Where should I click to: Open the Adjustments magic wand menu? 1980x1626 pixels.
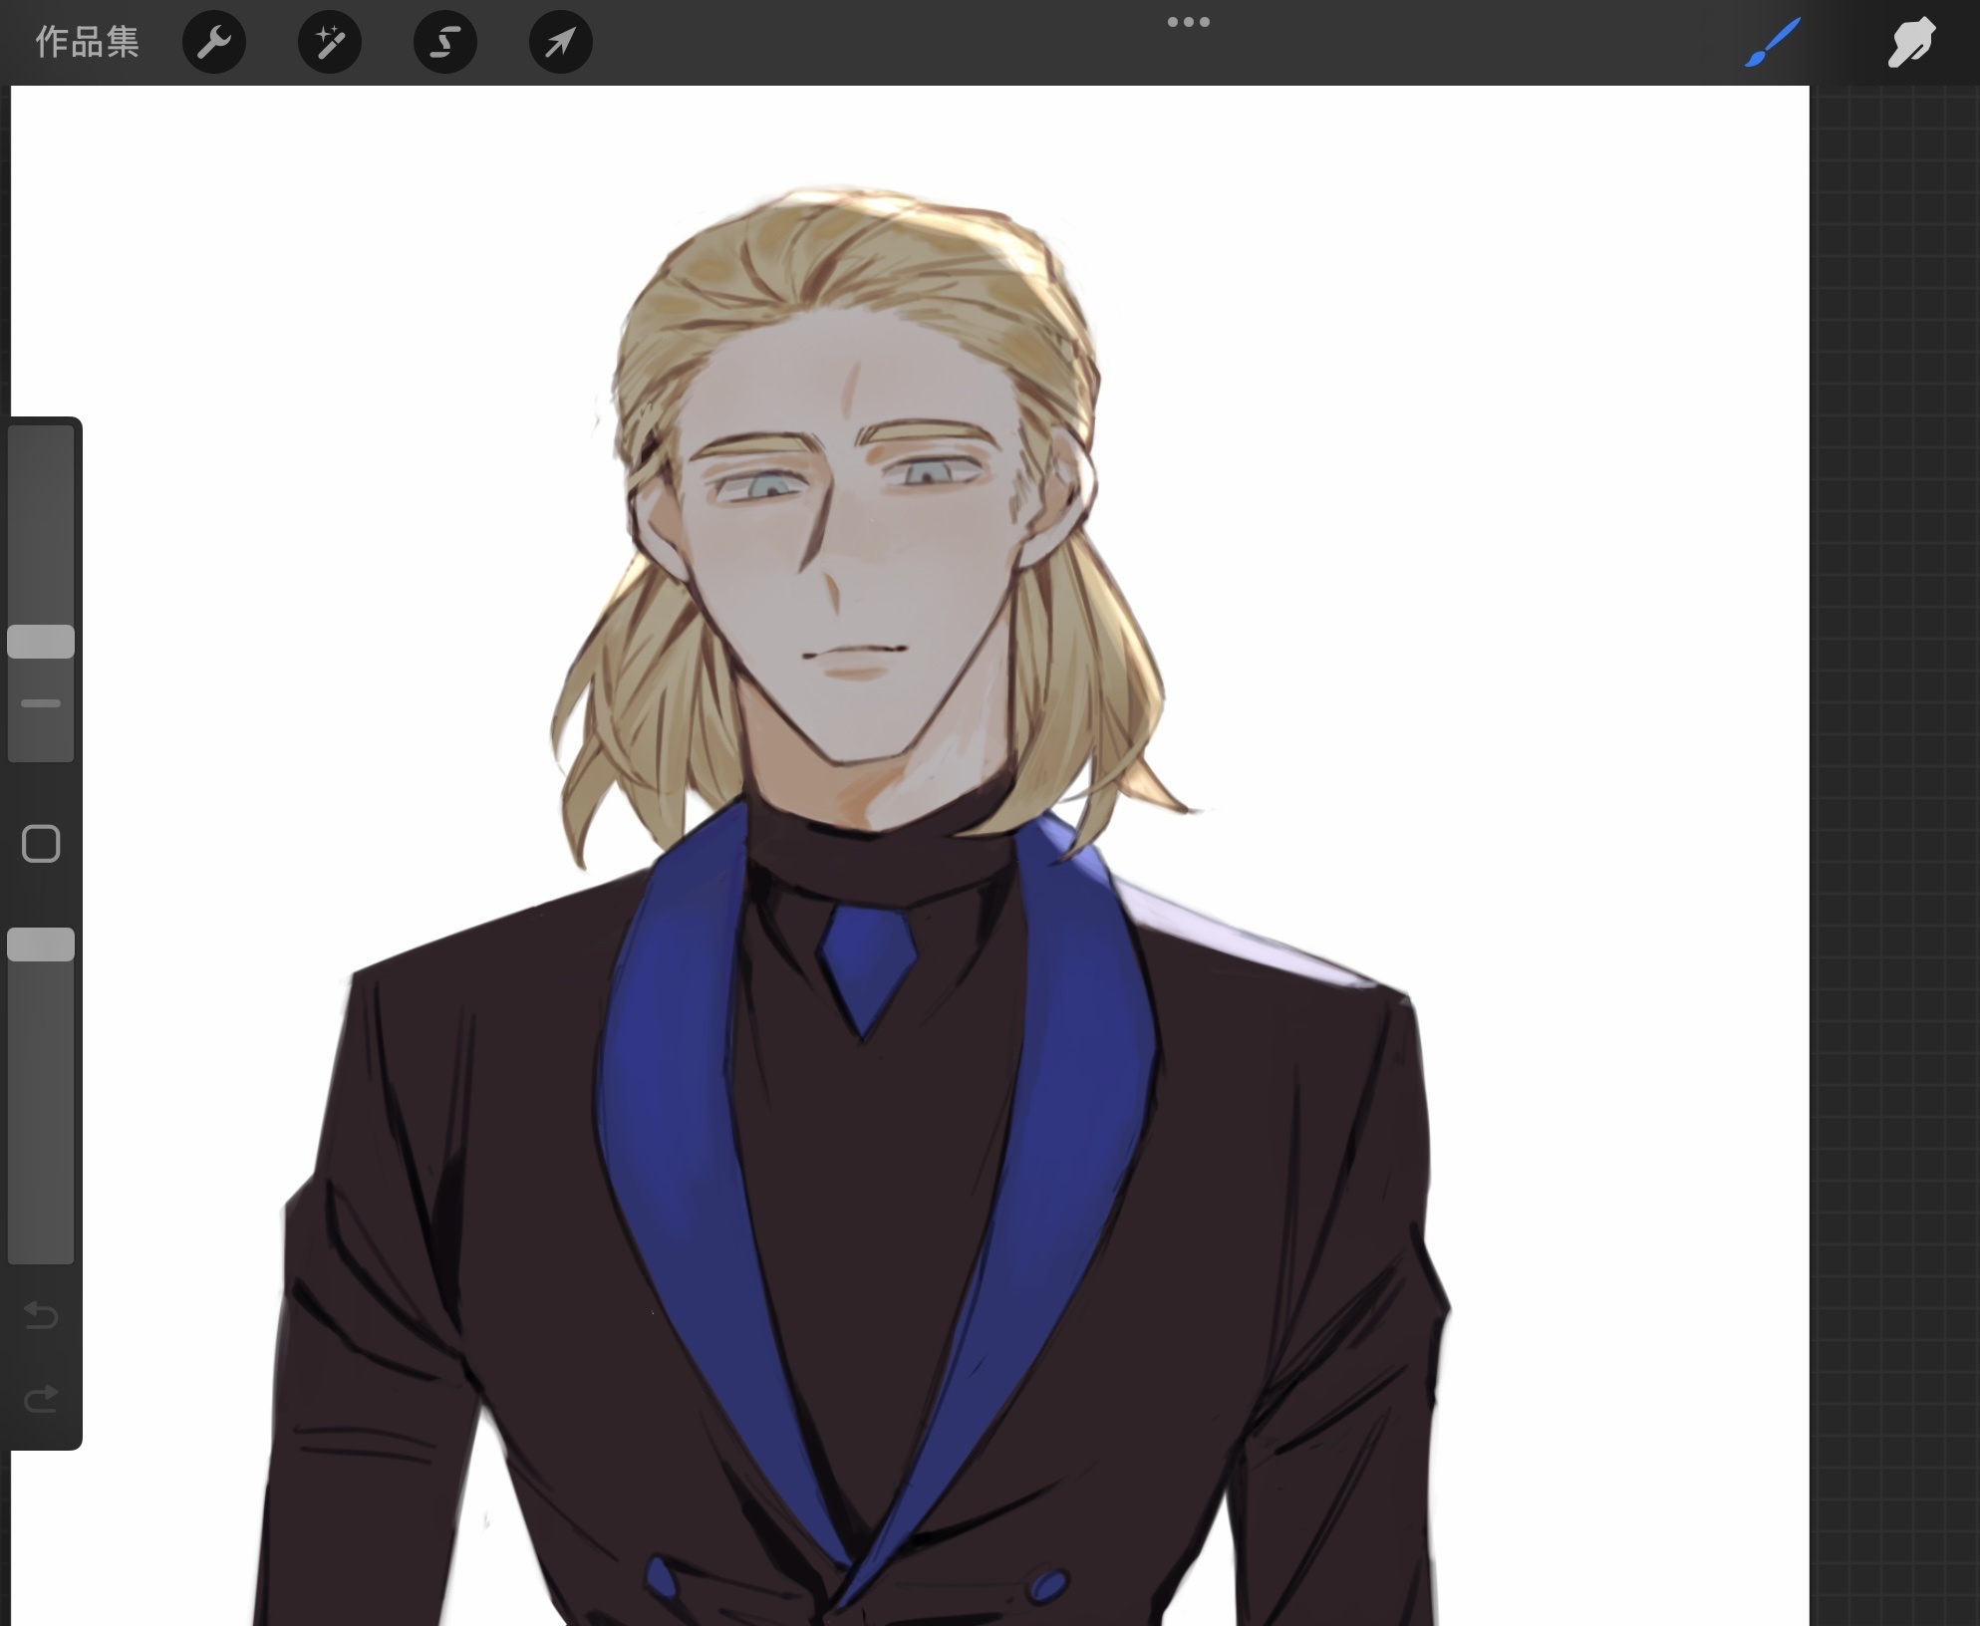(x=330, y=43)
